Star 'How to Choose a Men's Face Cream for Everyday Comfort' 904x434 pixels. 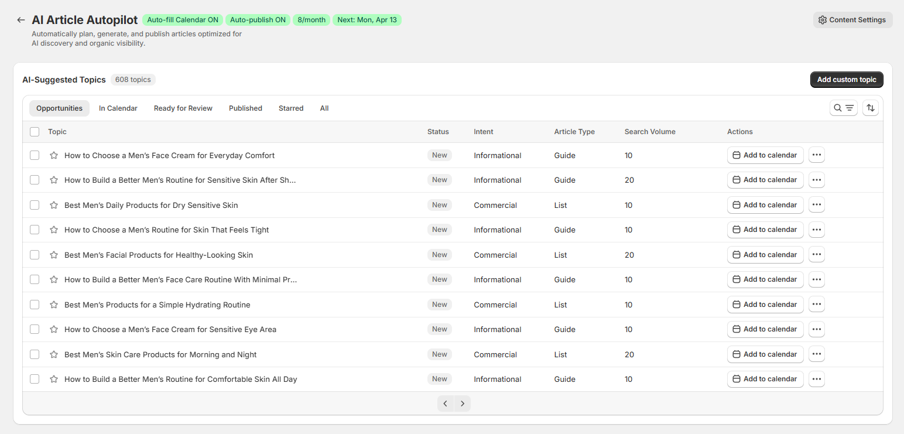click(x=54, y=155)
